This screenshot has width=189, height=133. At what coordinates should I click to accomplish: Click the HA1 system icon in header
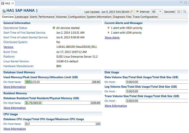(4, 11)
